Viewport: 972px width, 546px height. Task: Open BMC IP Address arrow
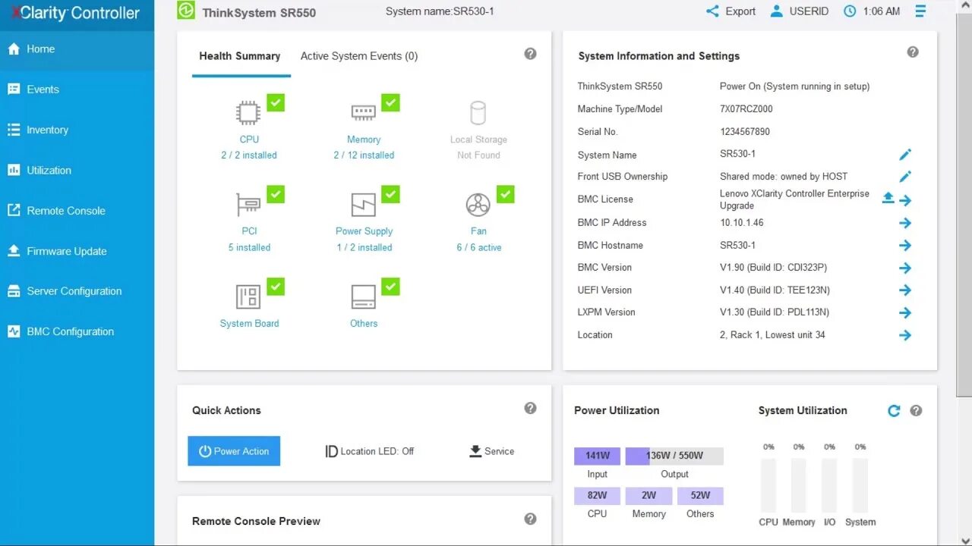click(x=905, y=223)
